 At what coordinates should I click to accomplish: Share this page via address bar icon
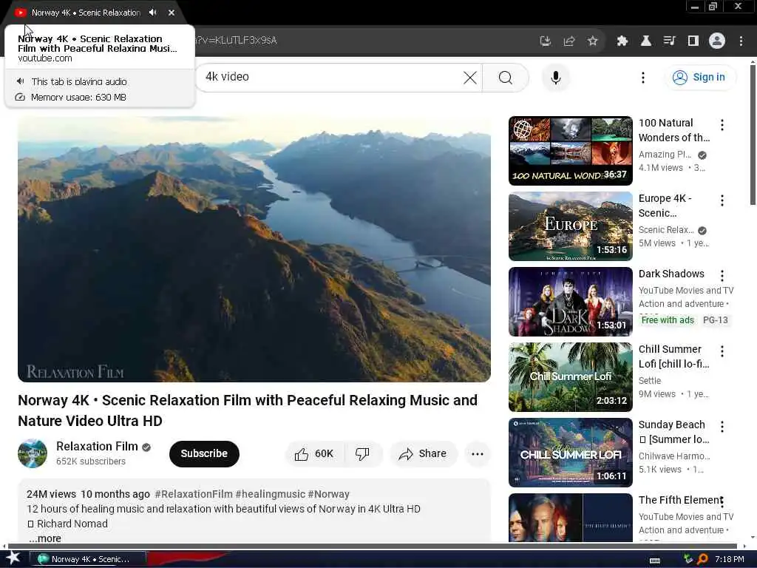point(568,41)
